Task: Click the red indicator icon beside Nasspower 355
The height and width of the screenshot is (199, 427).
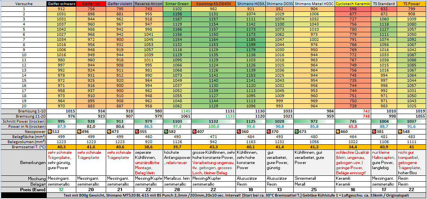Action: 136,132
